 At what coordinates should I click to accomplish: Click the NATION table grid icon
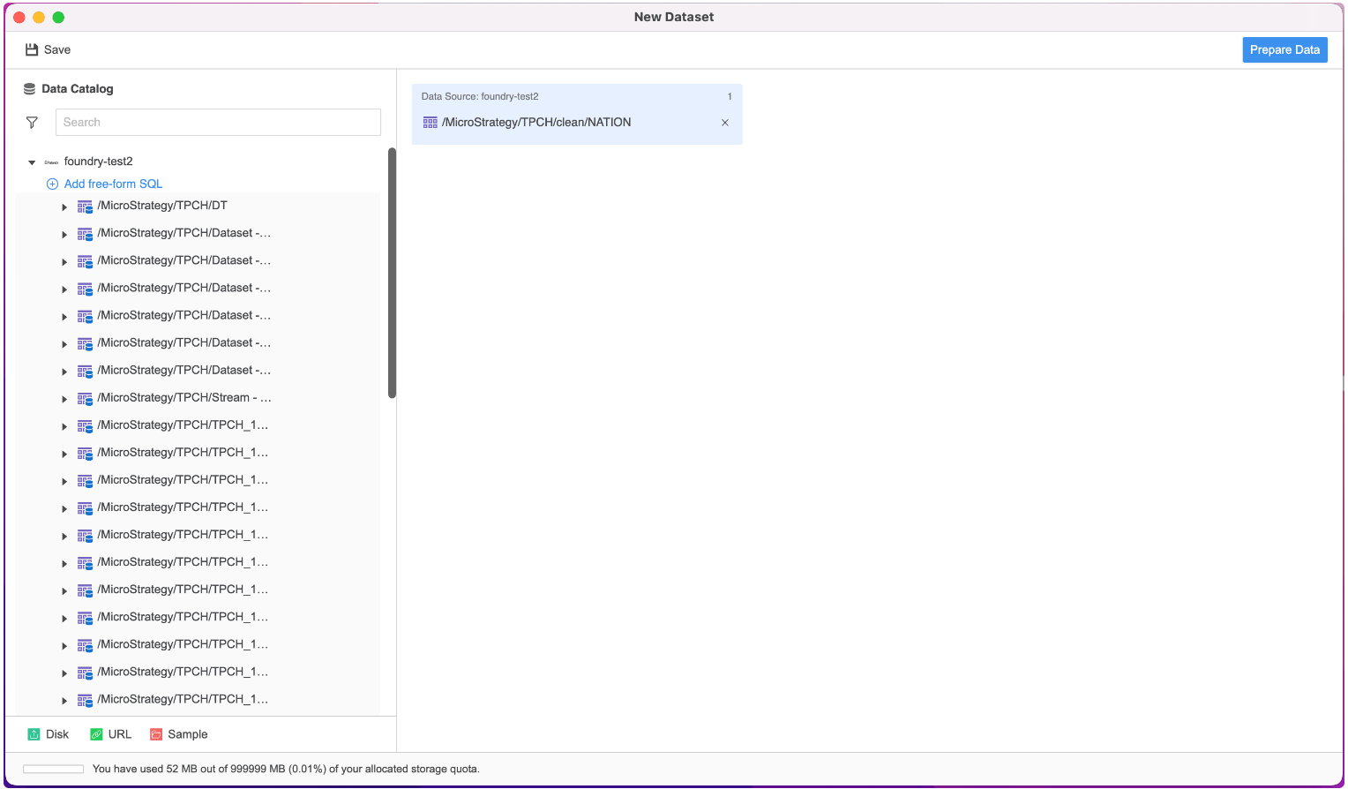click(x=430, y=123)
